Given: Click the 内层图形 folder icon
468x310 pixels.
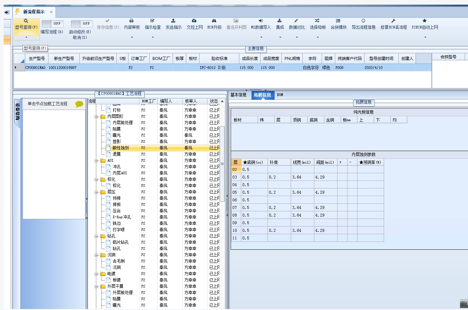Looking at the screenshot, I should pyautogui.click(x=103, y=116).
